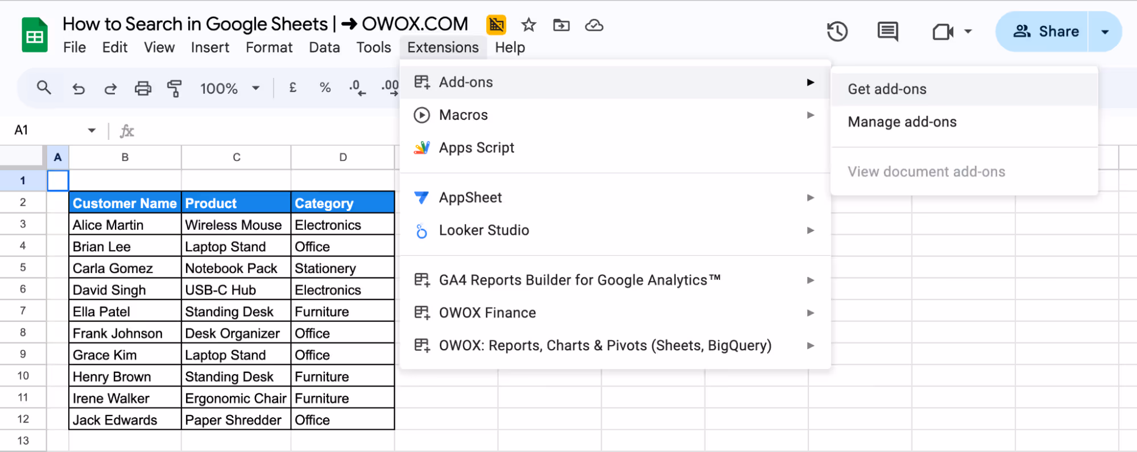Click the orange extension badge near title
The width and height of the screenshot is (1137, 452).
496,24
